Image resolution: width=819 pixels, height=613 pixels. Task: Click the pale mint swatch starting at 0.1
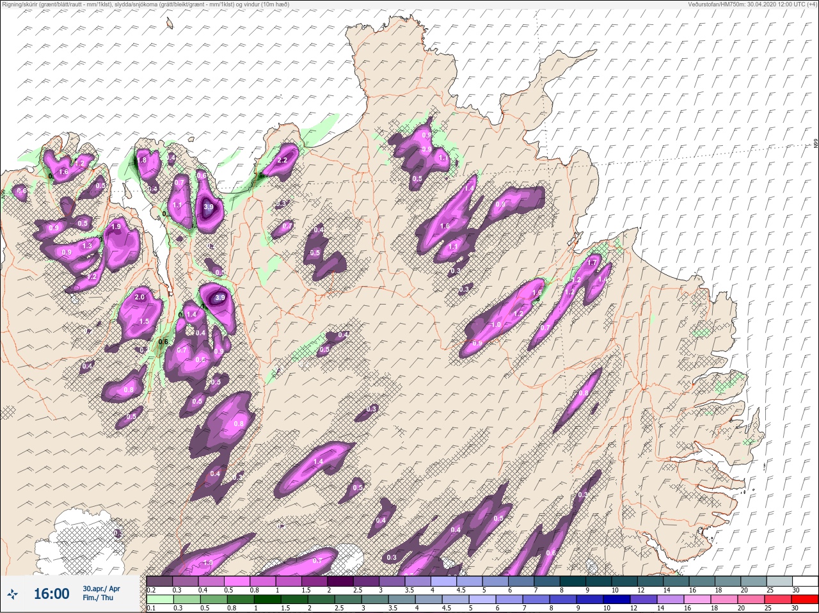[x=159, y=599]
